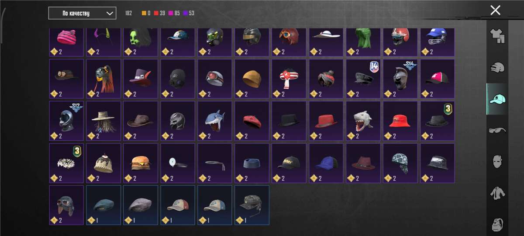524x236 pixels.
Task: Expand the 'По качеству' sort dropdown
Action: 82,13
